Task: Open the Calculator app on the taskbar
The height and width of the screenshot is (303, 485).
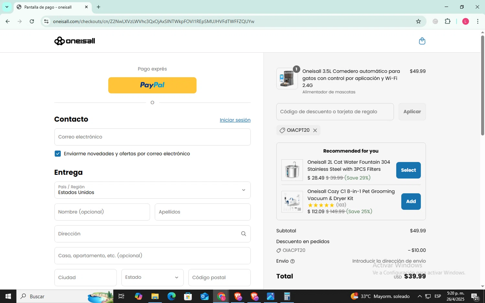Action: click(287, 296)
